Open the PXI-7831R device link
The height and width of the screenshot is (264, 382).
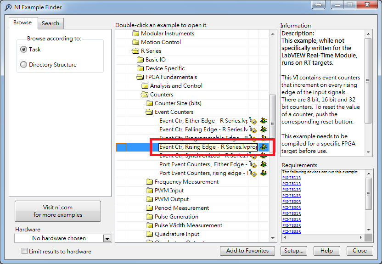click(292, 213)
